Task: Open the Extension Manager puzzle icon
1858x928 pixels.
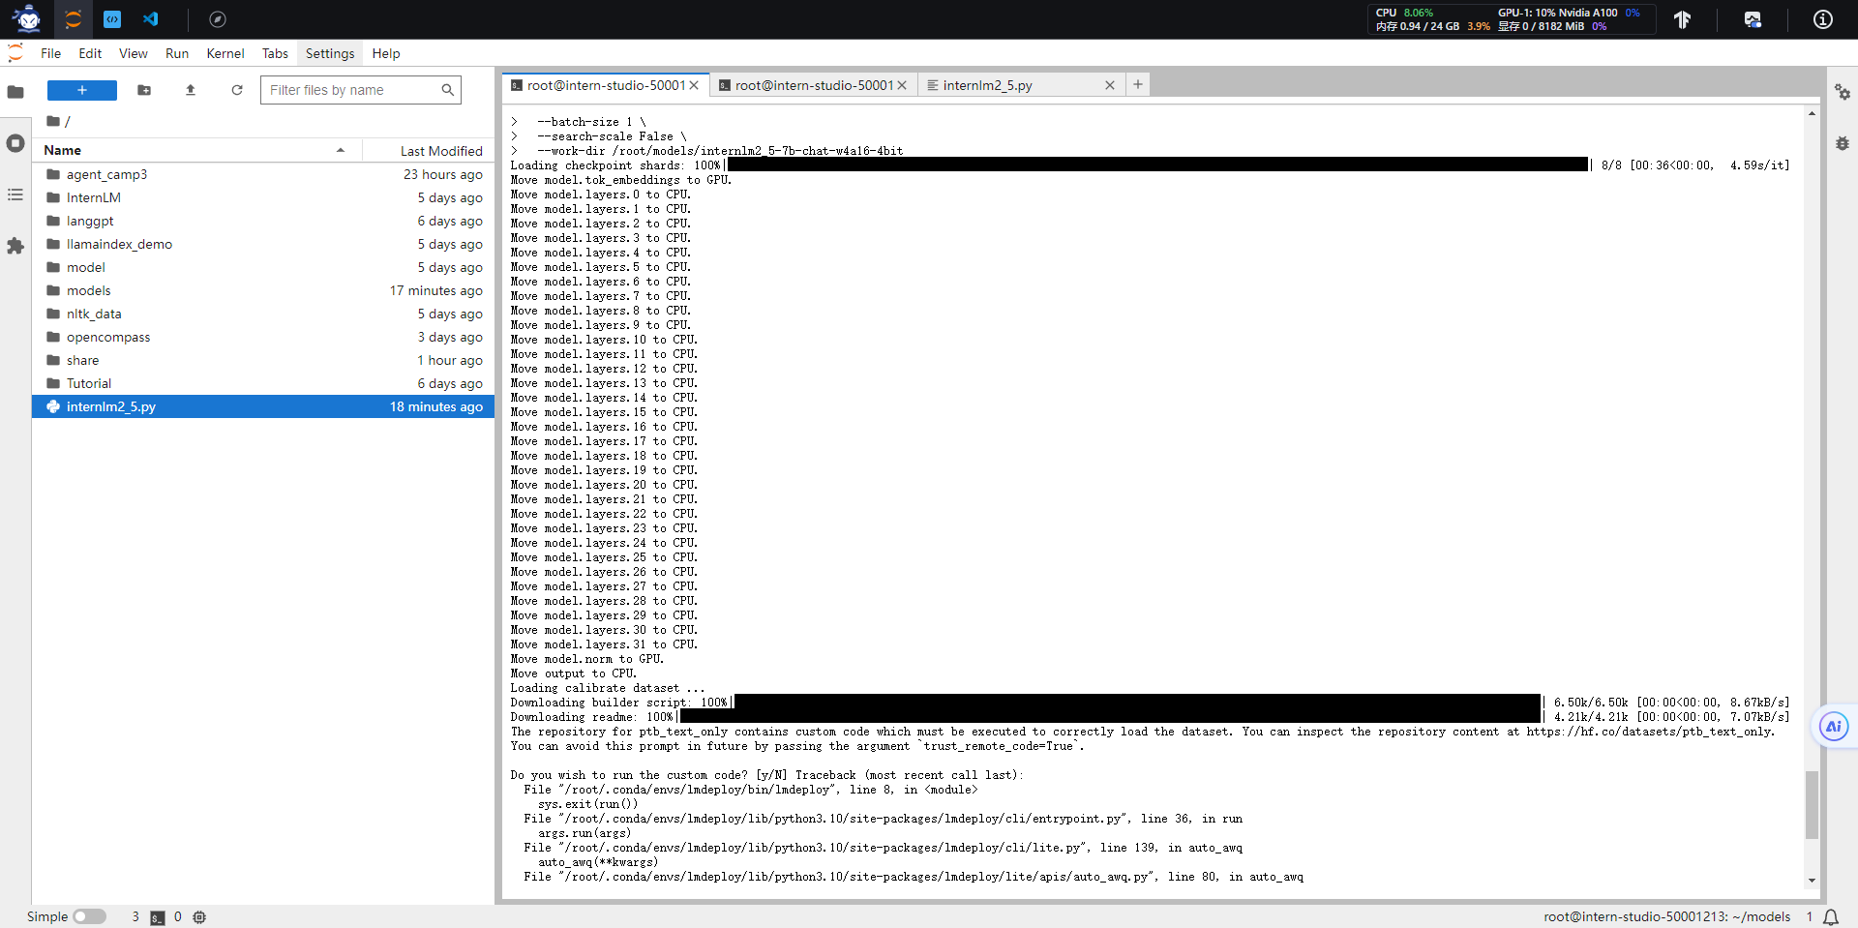Action: 15,246
